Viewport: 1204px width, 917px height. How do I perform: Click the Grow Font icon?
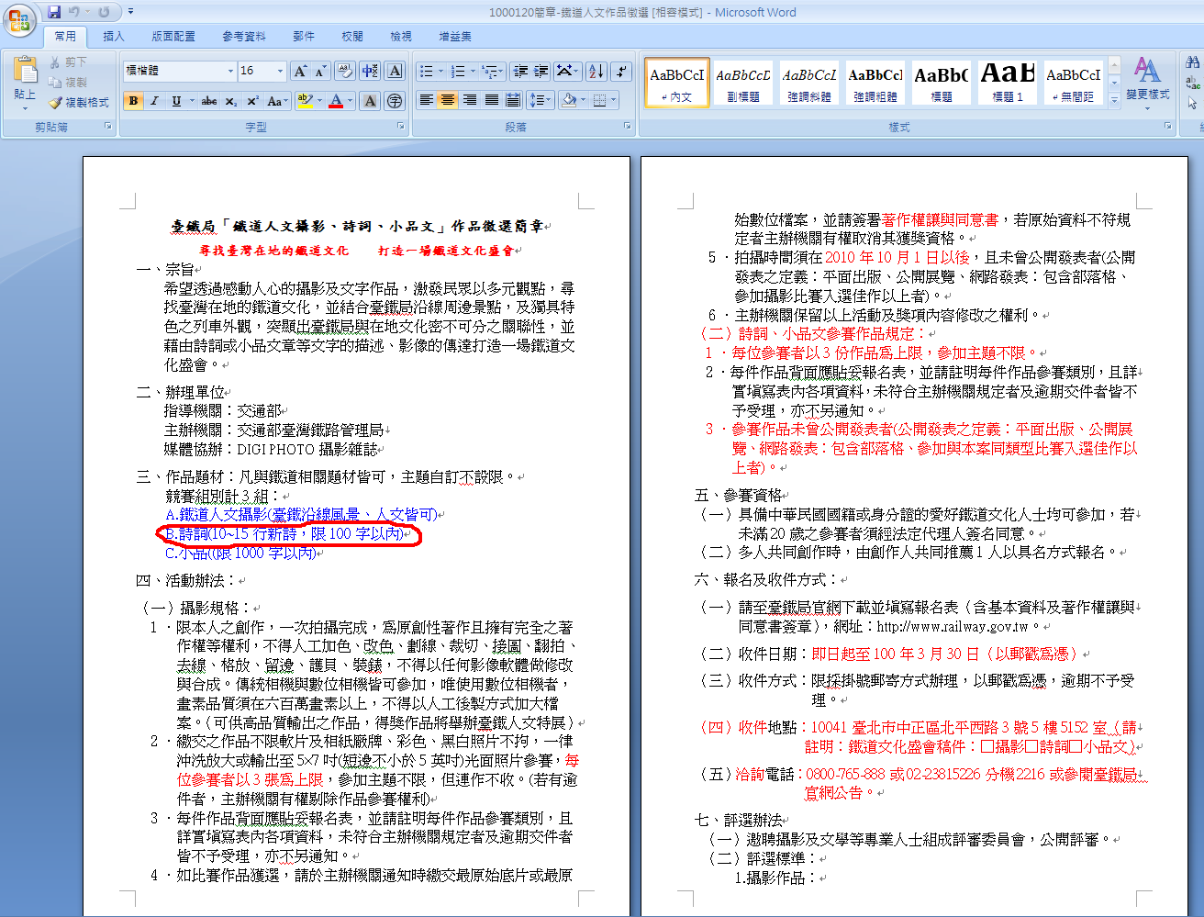tap(300, 72)
